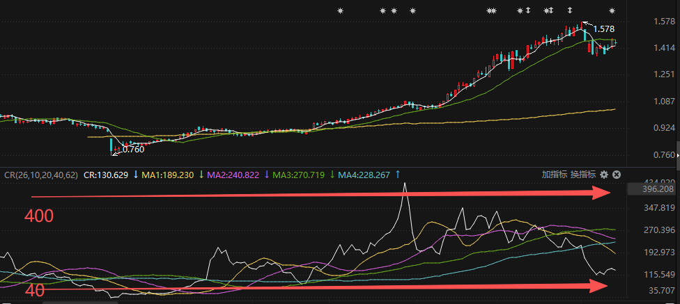Image resolution: width=680 pixels, height=304 pixels.
Task: Click the CR(26,10,20,40,62) parameter label
Action: 41,175
